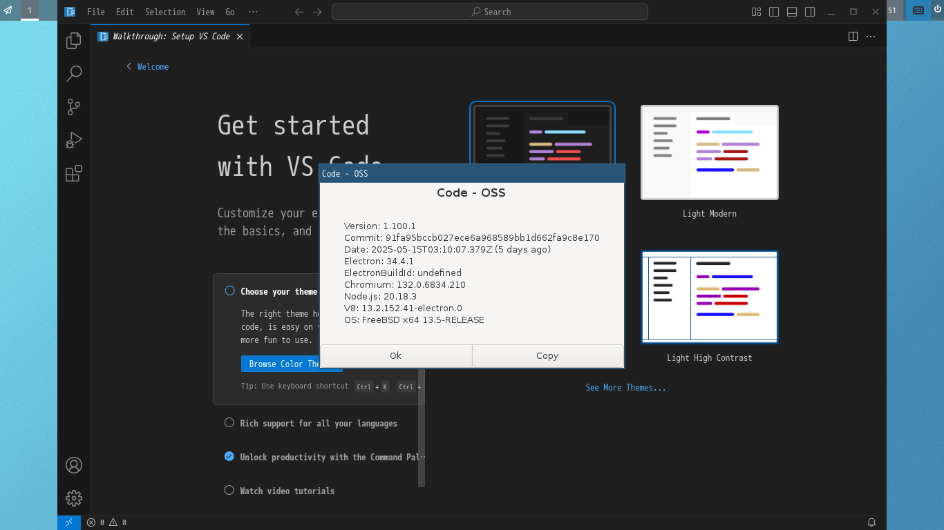
Task: Open the Source Control view
Action: (74, 107)
